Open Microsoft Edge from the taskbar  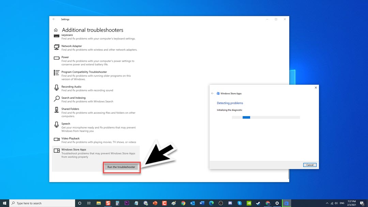click(211, 203)
